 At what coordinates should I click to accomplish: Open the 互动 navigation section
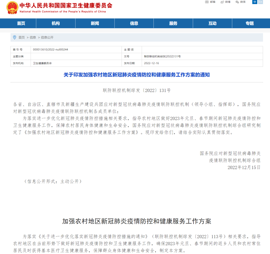coord(212,23)
